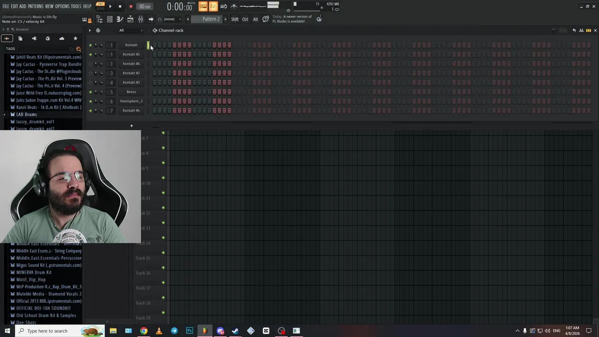Open the OPTIONS menu
Image resolution: width=599 pixels, height=337 pixels.
click(x=62, y=7)
